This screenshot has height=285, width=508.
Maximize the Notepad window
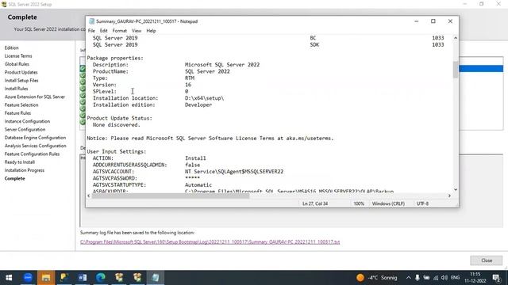pos(433,21)
